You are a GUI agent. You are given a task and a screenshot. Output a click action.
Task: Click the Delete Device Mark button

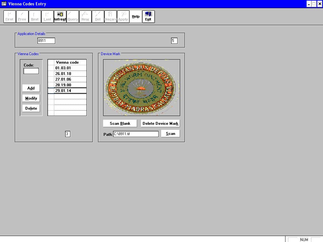pos(160,123)
